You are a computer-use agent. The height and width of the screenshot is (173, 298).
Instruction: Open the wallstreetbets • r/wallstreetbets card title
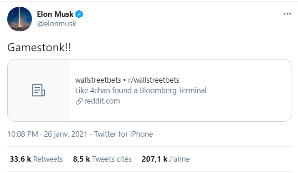click(x=127, y=80)
